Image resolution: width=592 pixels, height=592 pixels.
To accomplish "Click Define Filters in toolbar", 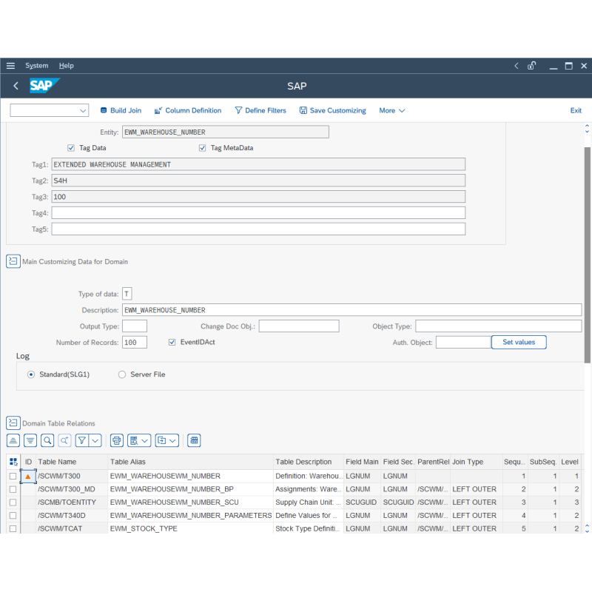I will [260, 110].
